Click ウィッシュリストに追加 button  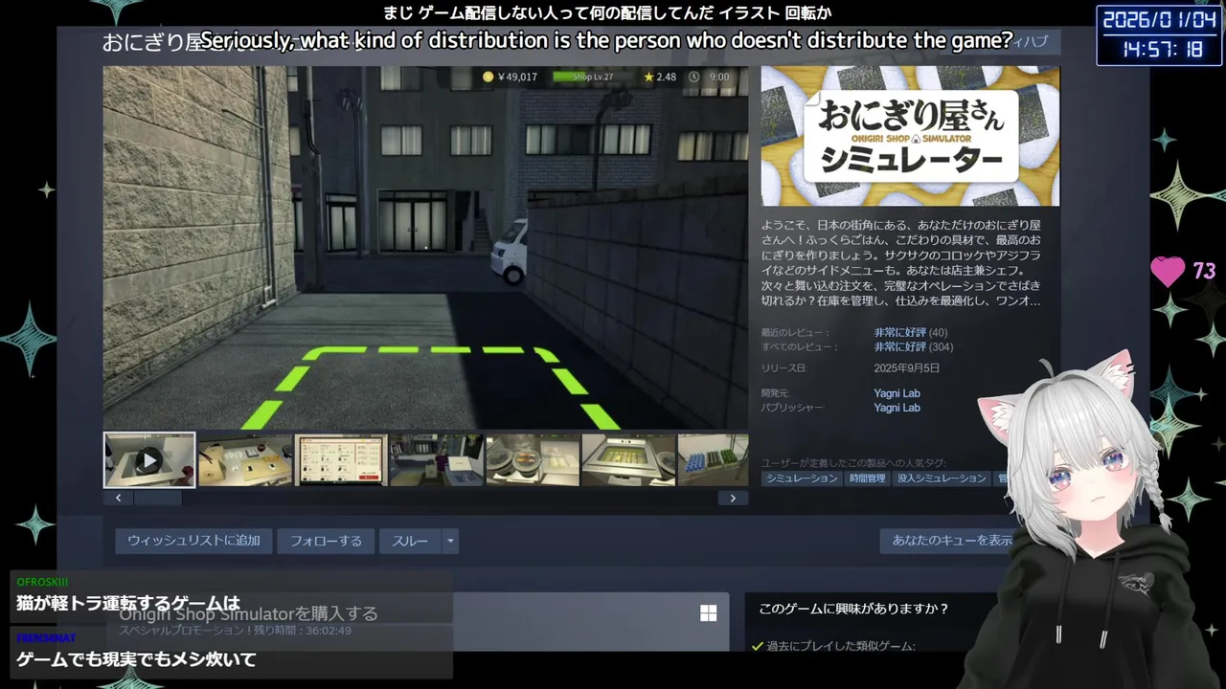[193, 541]
